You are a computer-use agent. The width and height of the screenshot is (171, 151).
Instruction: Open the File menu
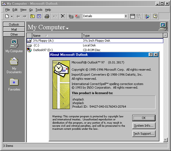(x=7, y=10)
